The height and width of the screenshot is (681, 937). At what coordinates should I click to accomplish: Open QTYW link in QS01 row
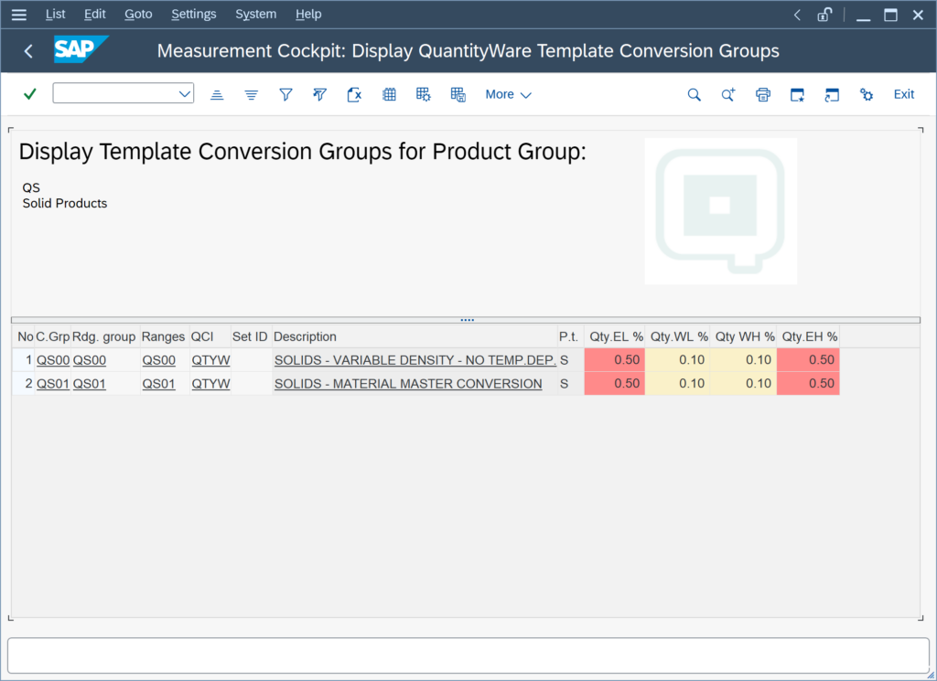(211, 383)
